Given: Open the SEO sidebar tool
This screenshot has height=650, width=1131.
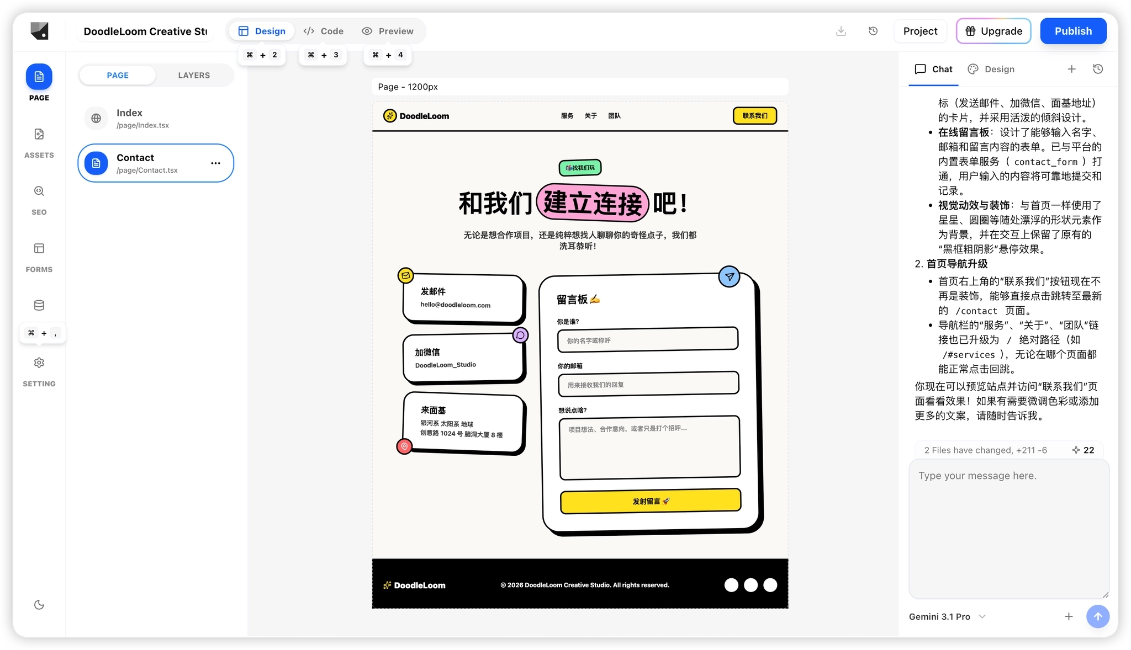Looking at the screenshot, I should (x=39, y=199).
